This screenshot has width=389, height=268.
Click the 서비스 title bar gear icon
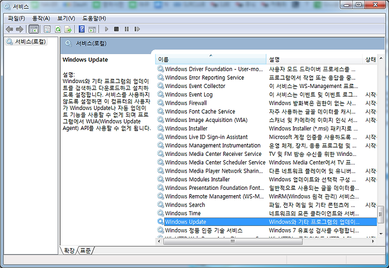click(7, 6)
